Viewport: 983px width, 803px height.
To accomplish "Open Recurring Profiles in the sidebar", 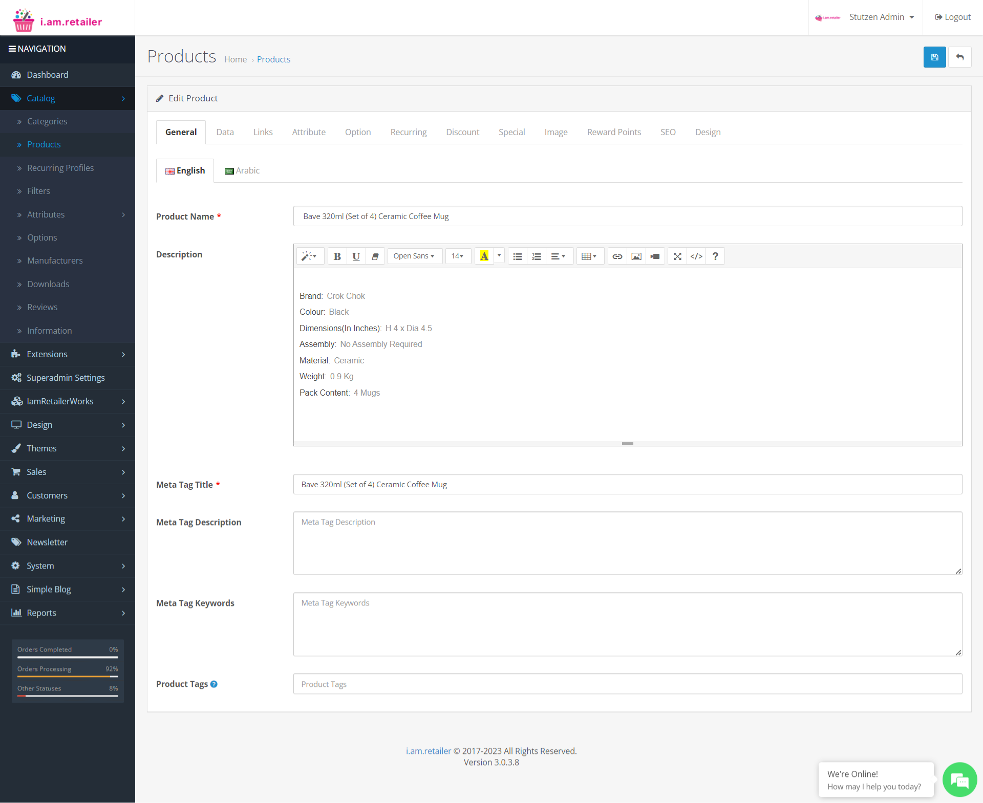I will [x=60, y=168].
